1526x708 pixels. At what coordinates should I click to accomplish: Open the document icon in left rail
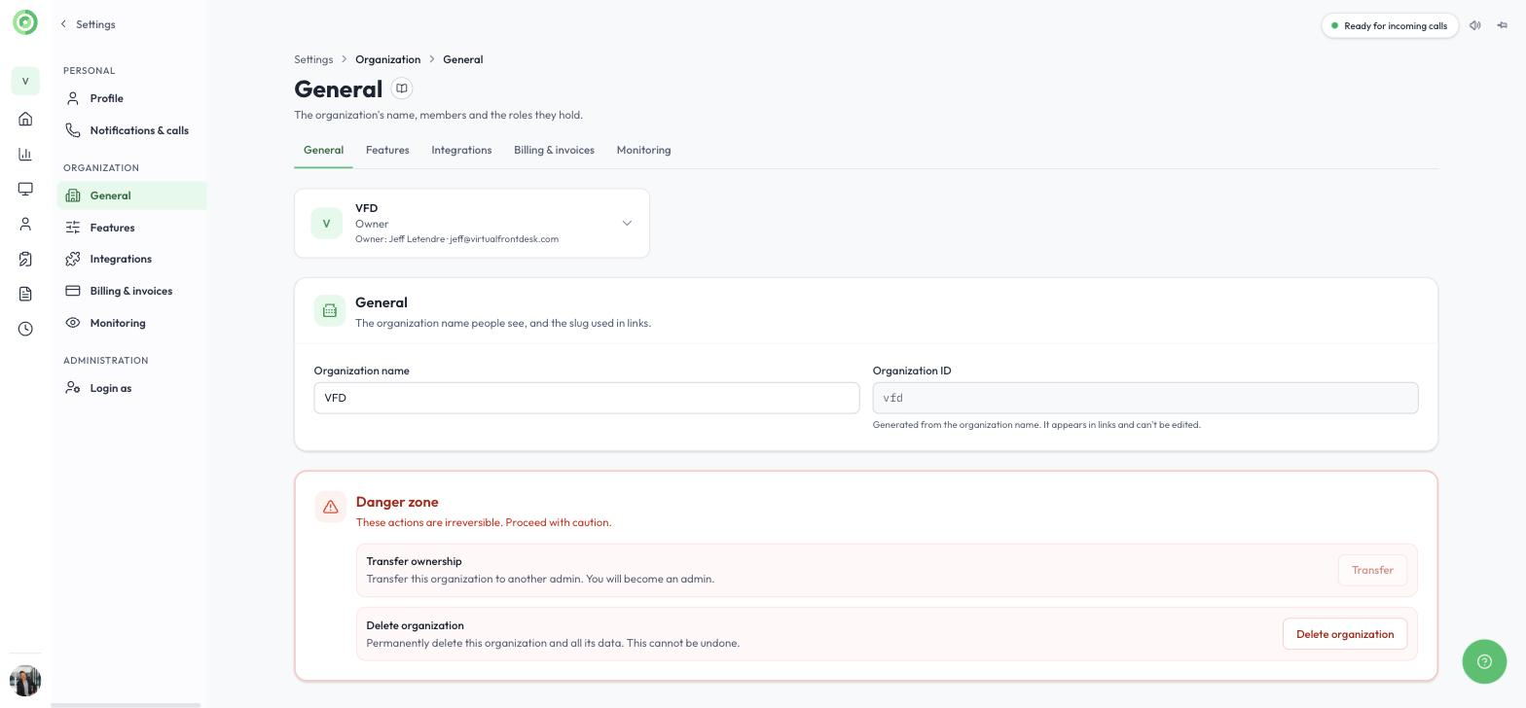click(x=25, y=294)
